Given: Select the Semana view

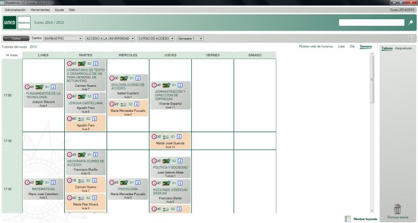Looking at the screenshot, I should (366, 47).
